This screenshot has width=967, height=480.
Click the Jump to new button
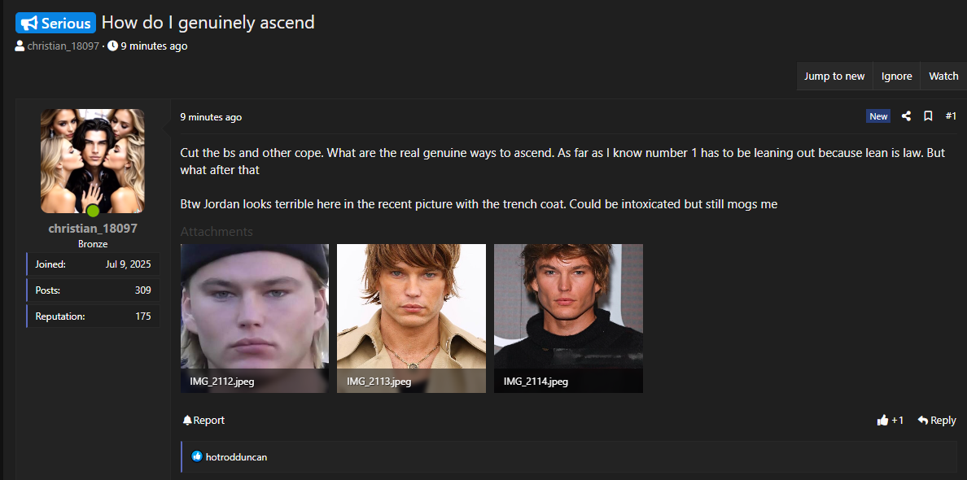[834, 76]
